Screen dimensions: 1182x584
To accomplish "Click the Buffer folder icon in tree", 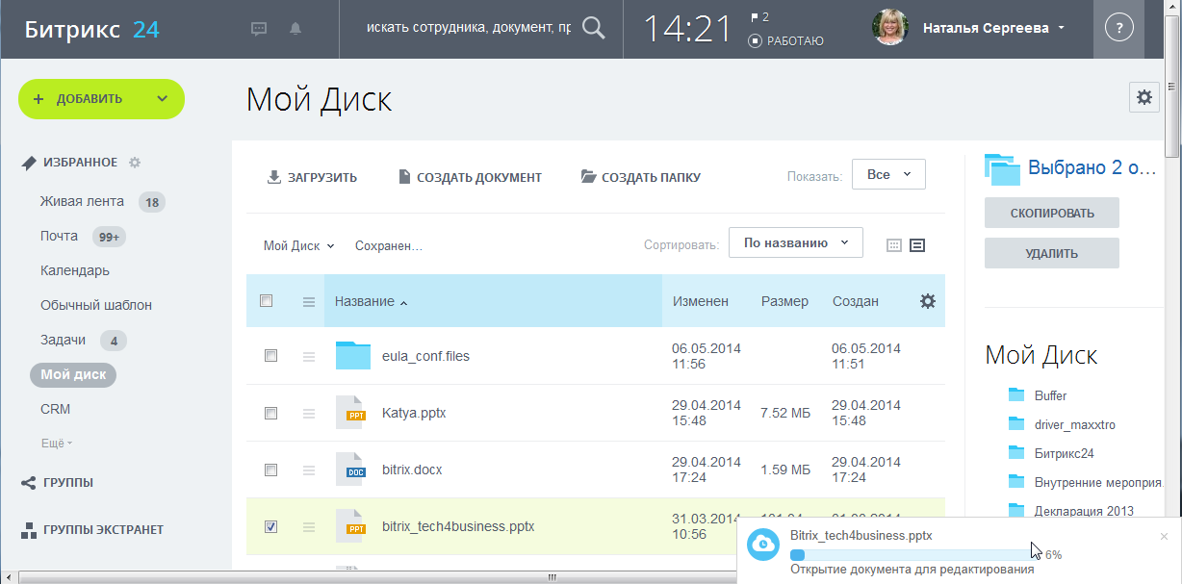I will pos(1016,394).
